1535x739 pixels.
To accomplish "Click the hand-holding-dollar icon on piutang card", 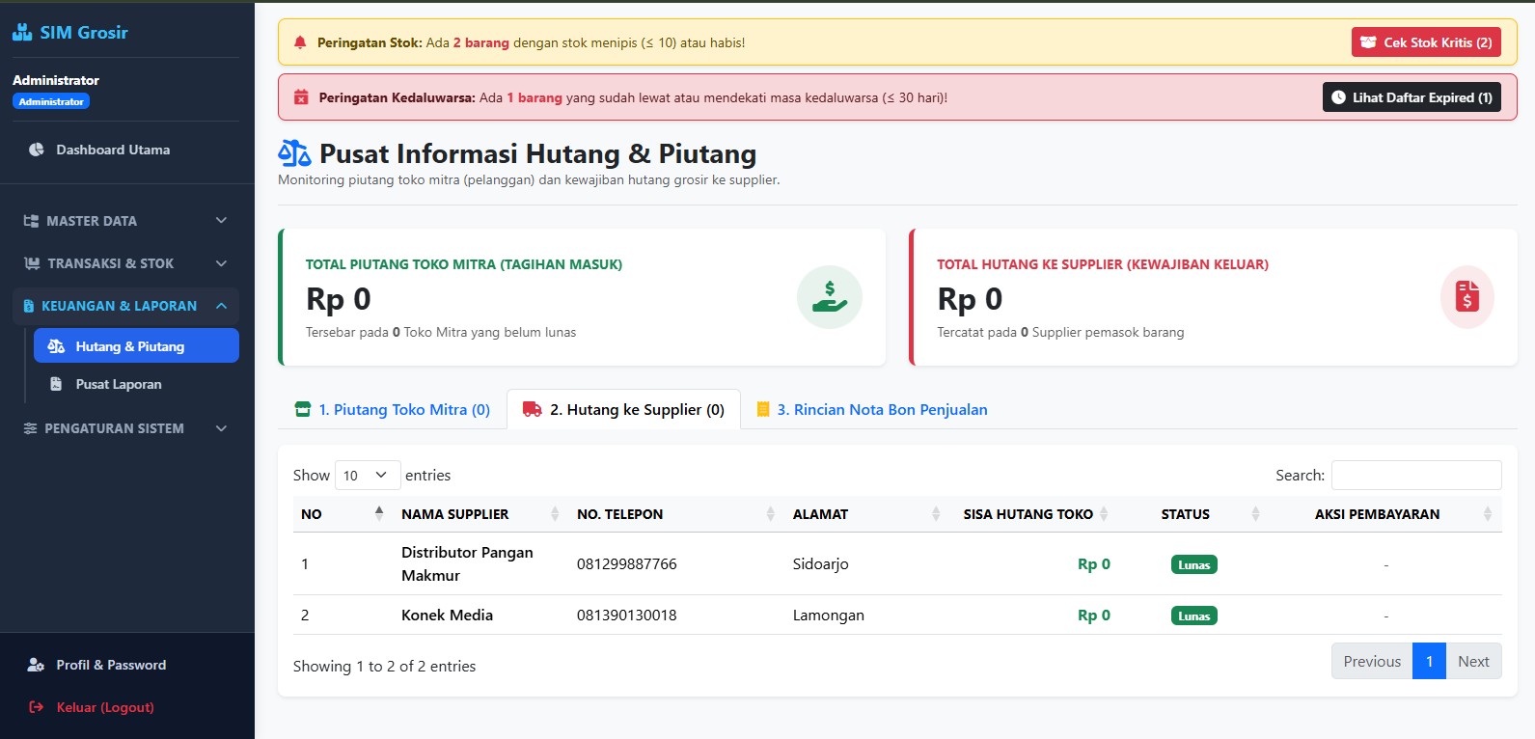I will click(830, 297).
